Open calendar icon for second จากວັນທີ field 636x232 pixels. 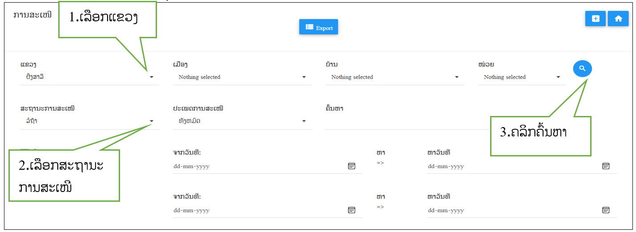(x=351, y=210)
